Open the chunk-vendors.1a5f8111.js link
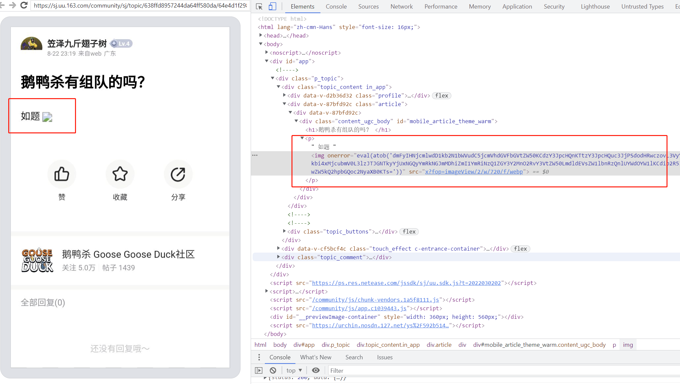The width and height of the screenshot is (680, 384). point(375,300)
